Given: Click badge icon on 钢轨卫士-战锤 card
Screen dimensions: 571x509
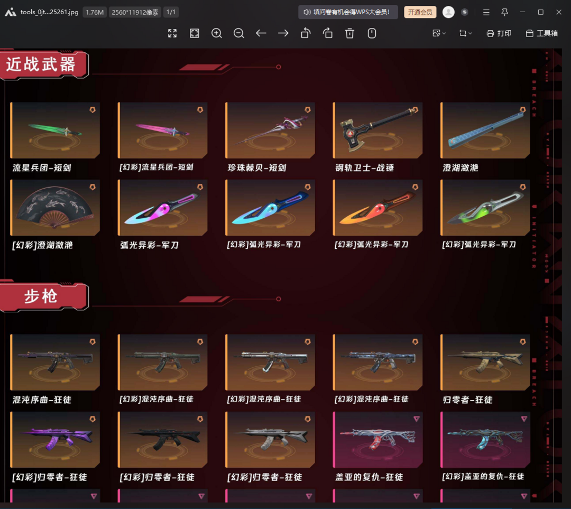Looking at the screenshot, I should click(x=415, y=109).
